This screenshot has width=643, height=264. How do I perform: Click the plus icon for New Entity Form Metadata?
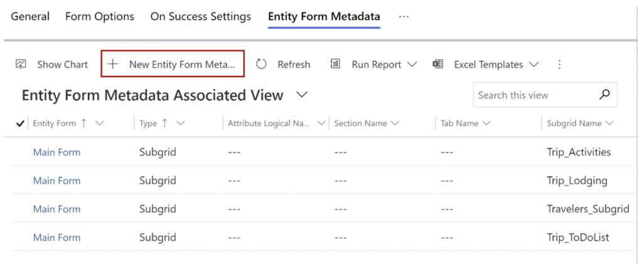tap(113, 65)
